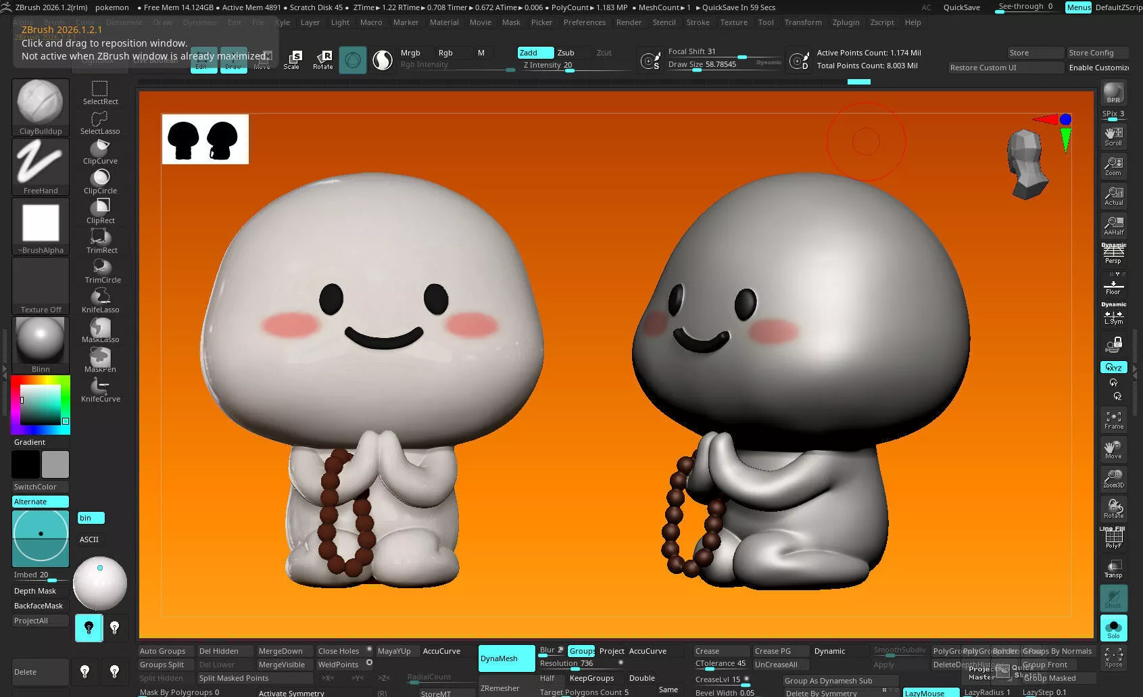Run a BPR render
Image resolution: width=1143 pixels, height=697 pixels.
coord(1113,93)
